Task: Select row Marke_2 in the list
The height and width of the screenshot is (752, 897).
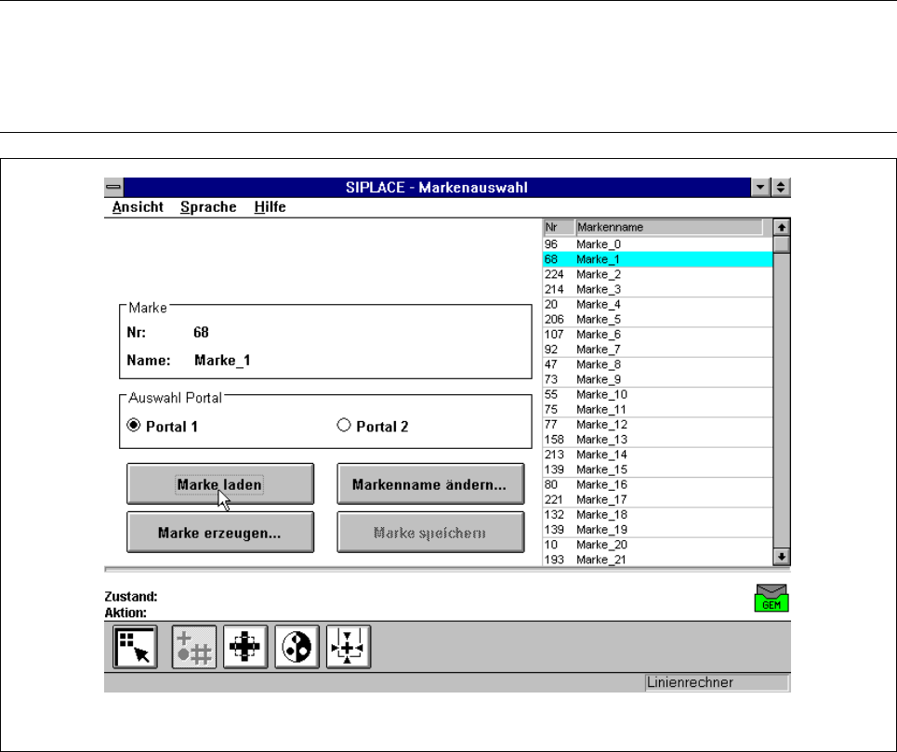Action: coord(657,274)
